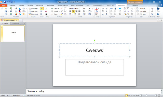Toggle right text alignment
The image size is (163, 97).
(x=76, y=11)
